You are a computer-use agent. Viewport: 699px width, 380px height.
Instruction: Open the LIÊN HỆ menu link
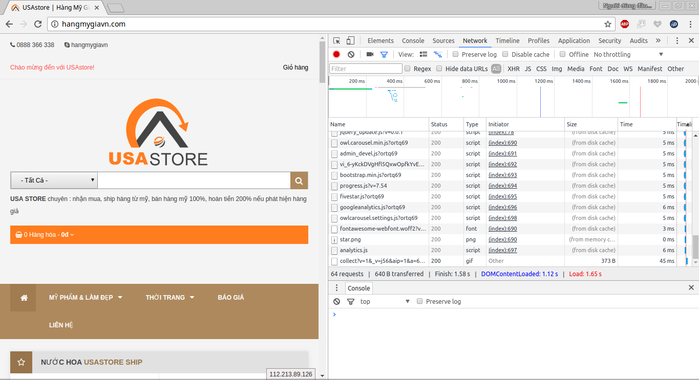(61, 325)
